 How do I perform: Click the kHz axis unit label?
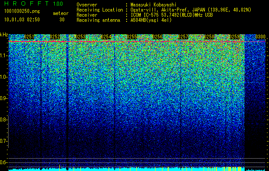tap(4, 35)
